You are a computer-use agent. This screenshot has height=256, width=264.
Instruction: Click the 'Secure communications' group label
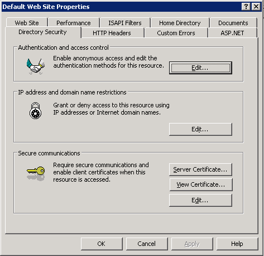click(x=49, y=153)
